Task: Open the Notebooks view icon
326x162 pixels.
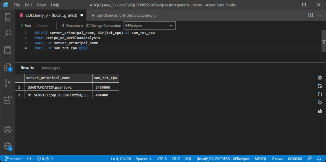Action: 8,50
